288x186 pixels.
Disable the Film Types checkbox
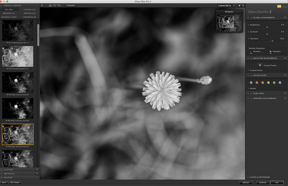pos(251,93)
